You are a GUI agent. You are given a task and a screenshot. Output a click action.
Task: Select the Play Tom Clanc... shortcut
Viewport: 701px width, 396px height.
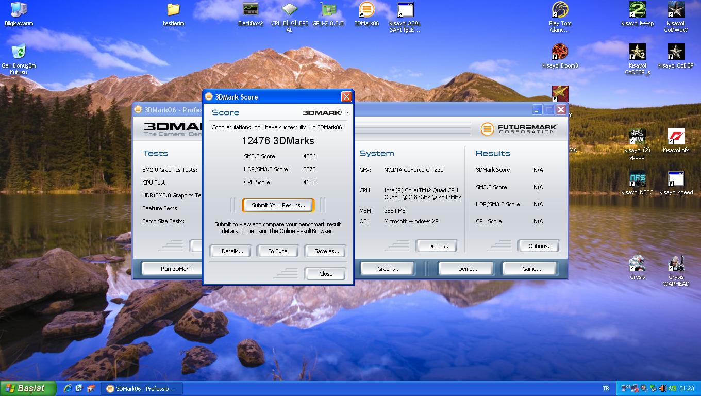coord(560,18)
